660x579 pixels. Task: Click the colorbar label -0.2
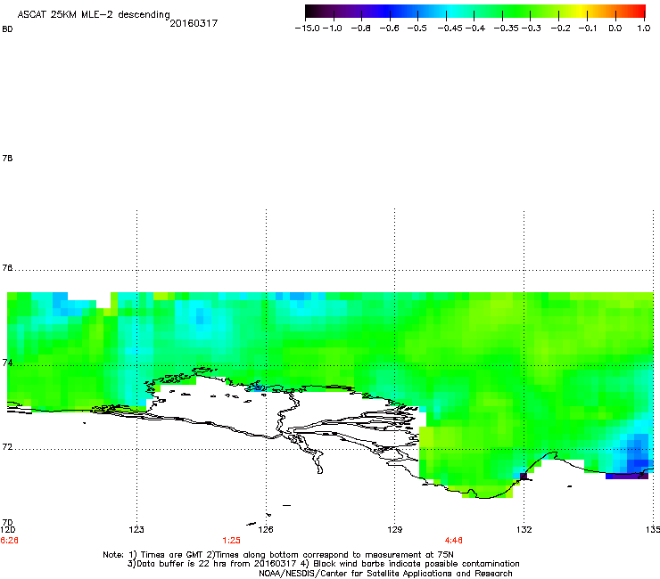[x=561, y=29]
